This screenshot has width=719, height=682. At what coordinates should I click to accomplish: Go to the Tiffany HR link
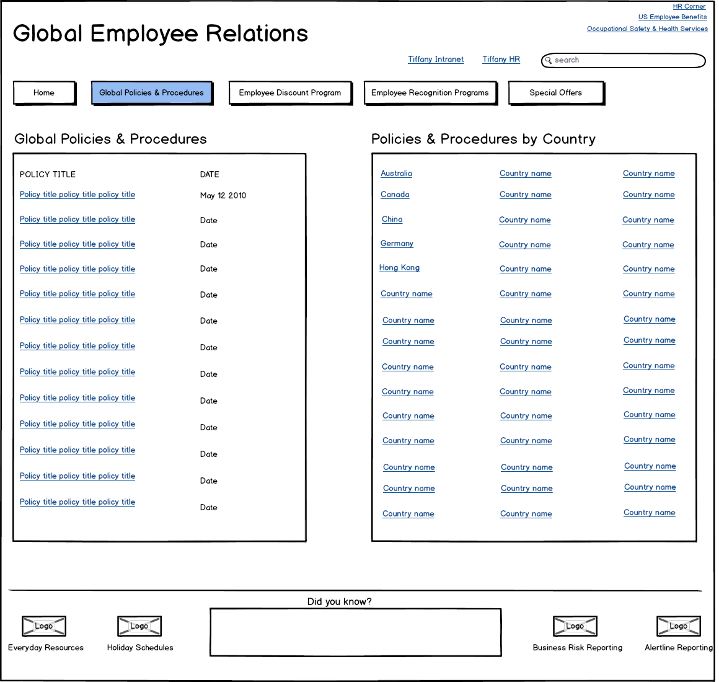point(501,59)
